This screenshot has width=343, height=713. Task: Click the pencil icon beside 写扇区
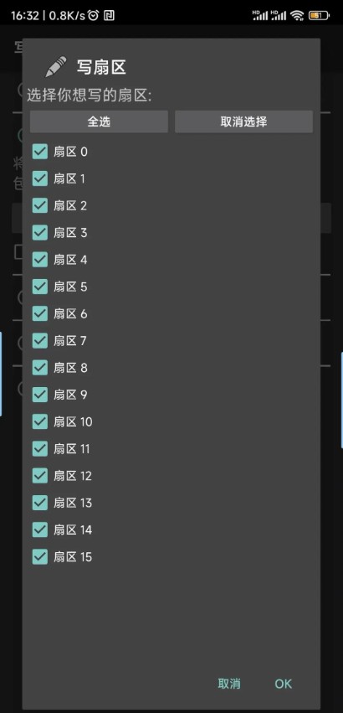point(56,67)
